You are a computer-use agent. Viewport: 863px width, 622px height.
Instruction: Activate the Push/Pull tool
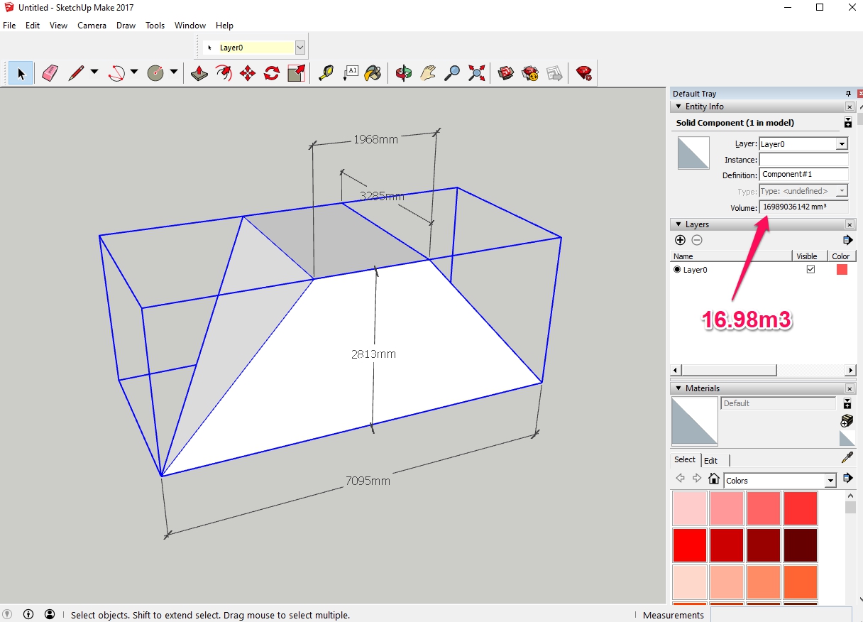click(x=199, y=73)
